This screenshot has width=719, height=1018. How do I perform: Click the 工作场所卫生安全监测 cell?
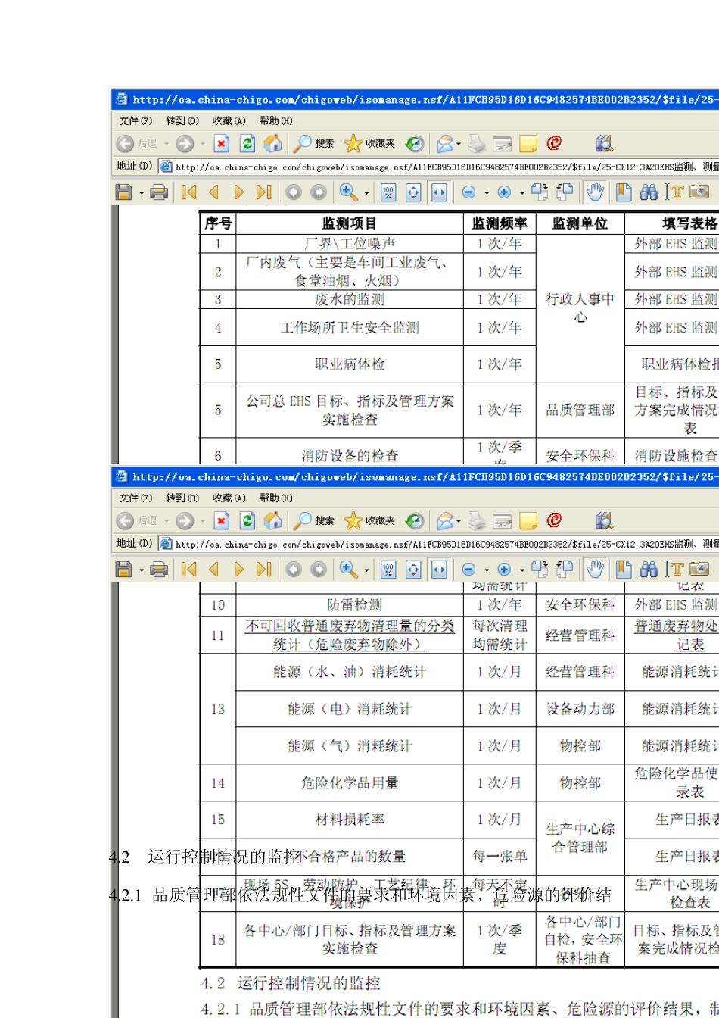tap(350, 327)
